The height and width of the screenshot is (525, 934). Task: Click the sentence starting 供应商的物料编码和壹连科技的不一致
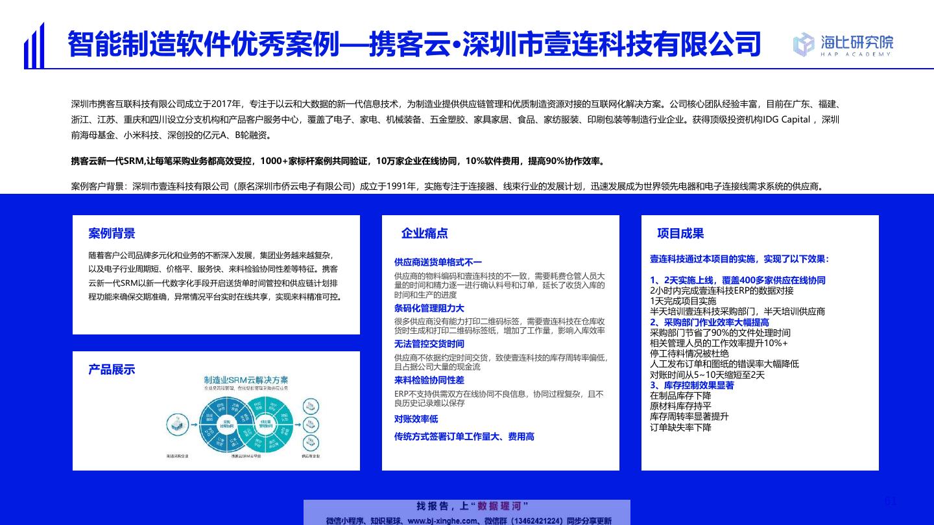coord(499,285)
